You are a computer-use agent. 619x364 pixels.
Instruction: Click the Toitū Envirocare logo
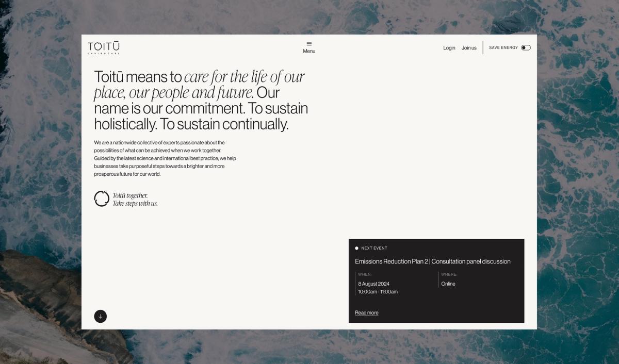point(104,48)
